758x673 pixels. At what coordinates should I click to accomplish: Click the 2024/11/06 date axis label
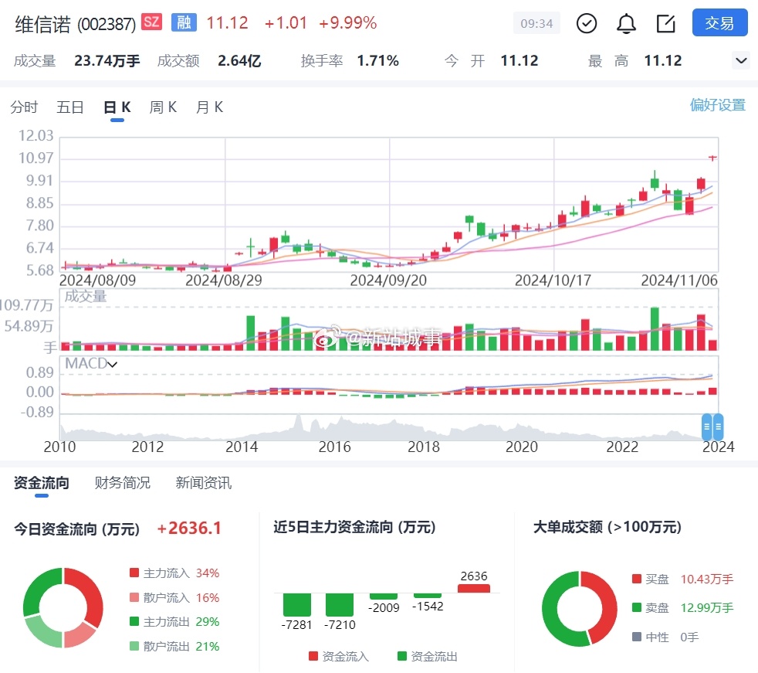(679, 280)
